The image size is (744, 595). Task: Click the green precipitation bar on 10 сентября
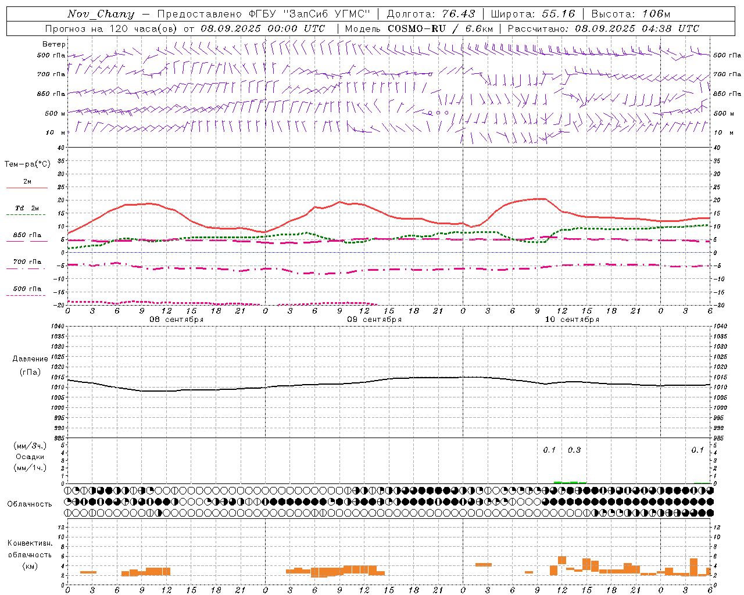(x=570, y=482)
